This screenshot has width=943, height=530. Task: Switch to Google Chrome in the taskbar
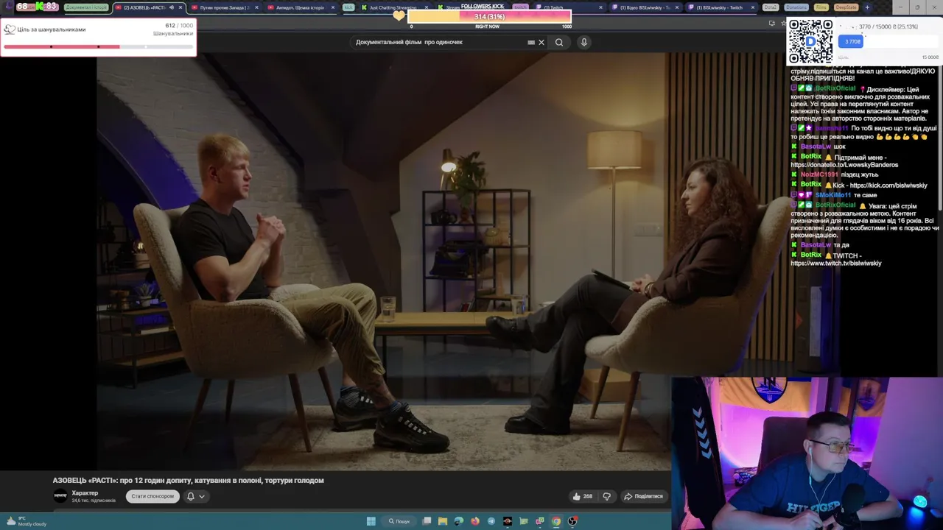point(556,521)
